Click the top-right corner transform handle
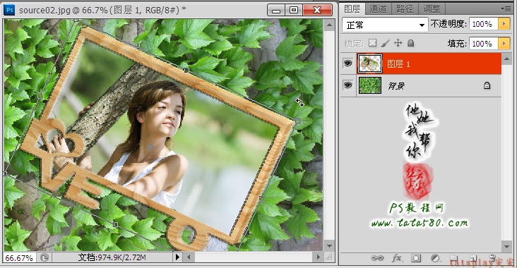 tap(298, 121)
